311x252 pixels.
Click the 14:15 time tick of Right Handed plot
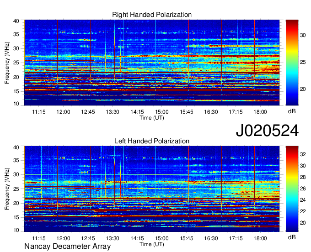pyautogui.click(x=137, y=112)
